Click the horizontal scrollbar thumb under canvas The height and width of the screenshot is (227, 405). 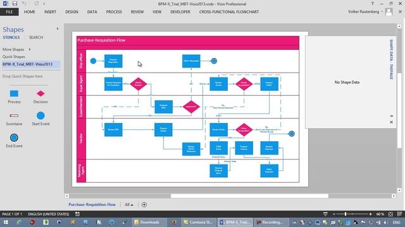pos(249,196)
